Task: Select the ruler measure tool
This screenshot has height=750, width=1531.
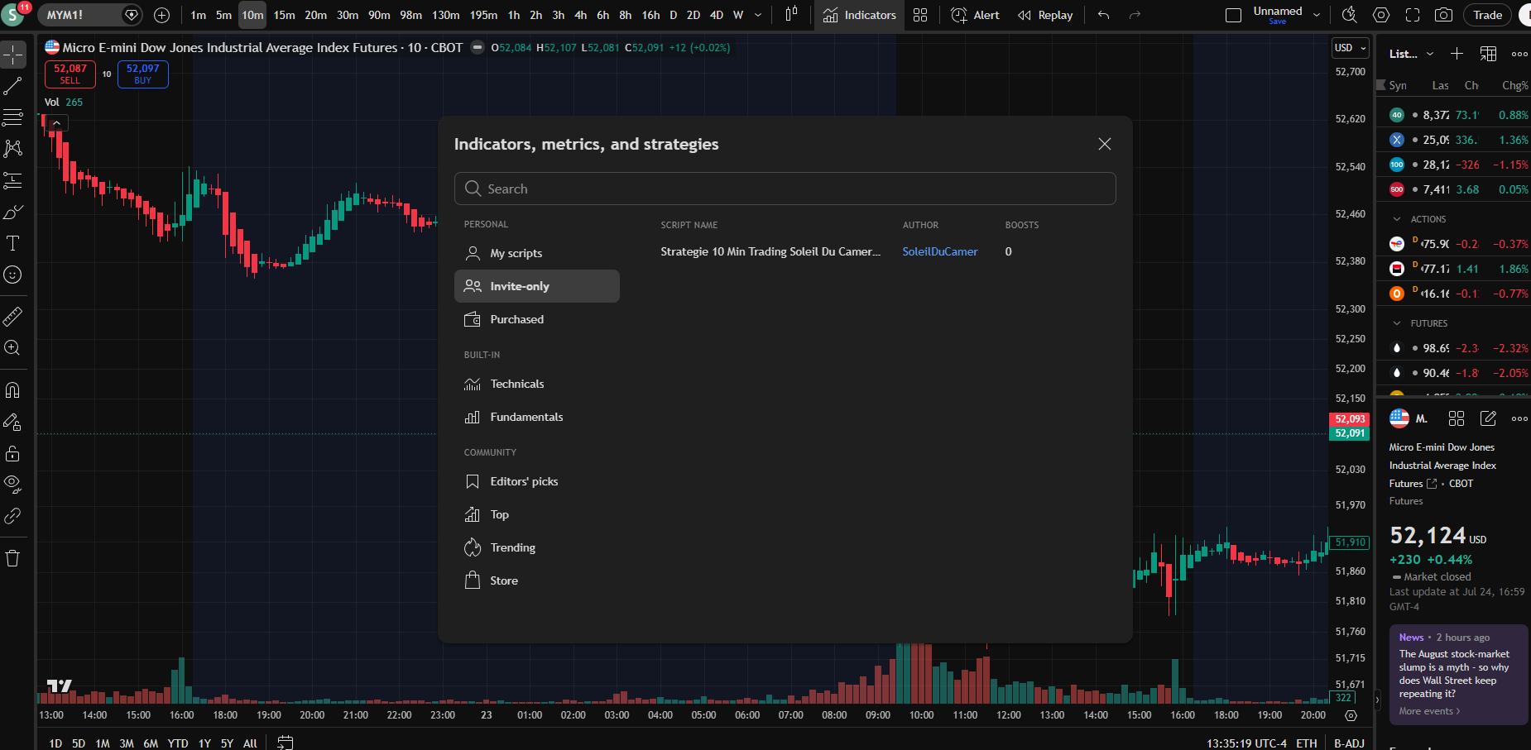Action: click(13, 317)
